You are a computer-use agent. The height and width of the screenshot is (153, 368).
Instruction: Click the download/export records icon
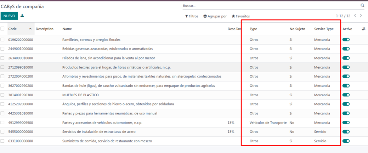(x=22, y=16)
